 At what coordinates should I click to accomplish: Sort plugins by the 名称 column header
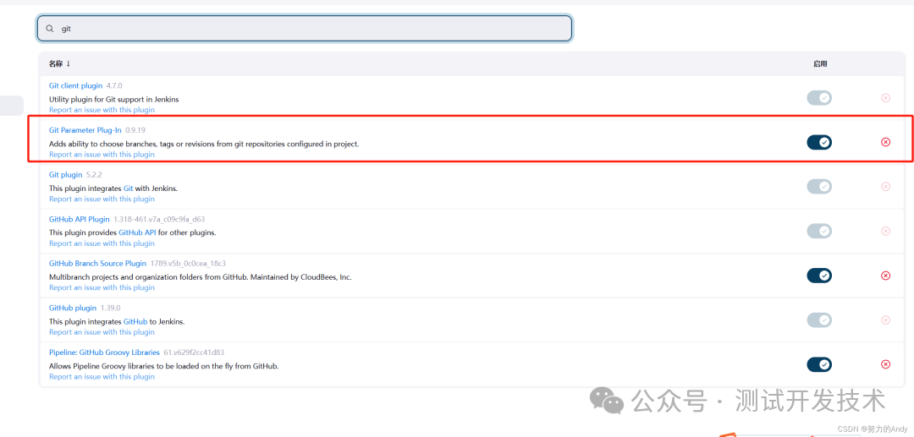click(x=59, y=63)
